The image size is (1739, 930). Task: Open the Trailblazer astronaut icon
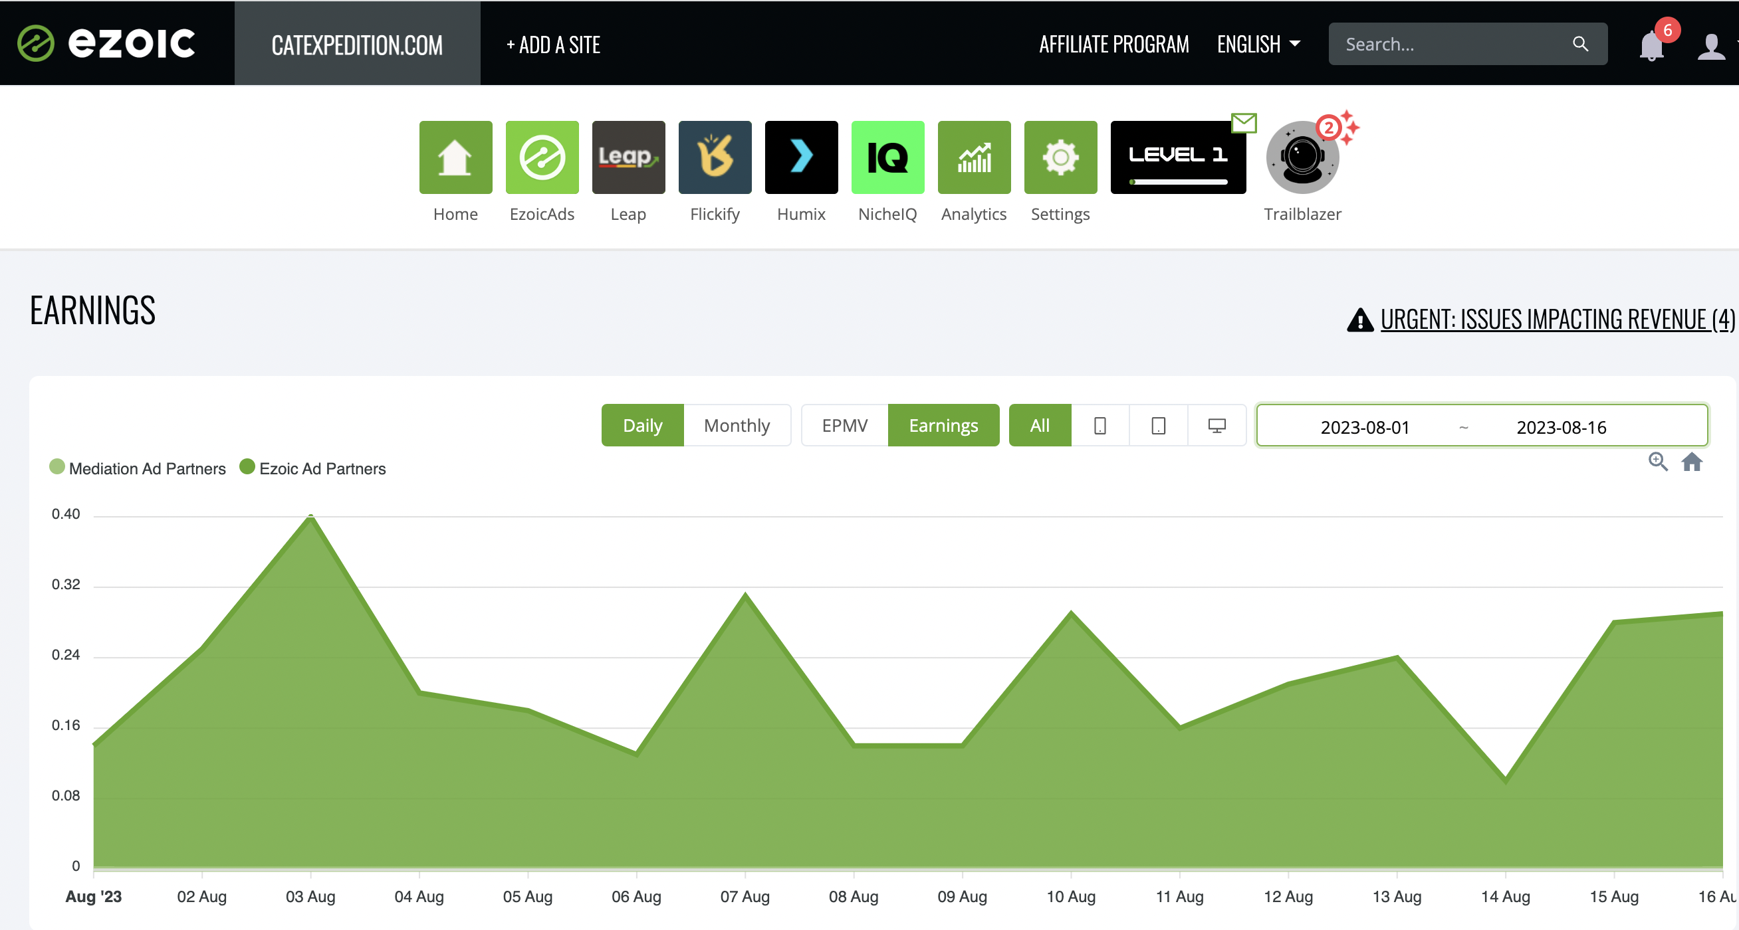click(x=1302, y=159)
